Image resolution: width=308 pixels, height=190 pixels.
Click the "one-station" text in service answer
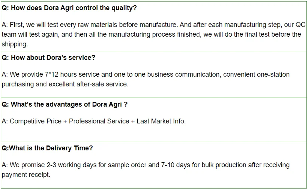point(273,74)
